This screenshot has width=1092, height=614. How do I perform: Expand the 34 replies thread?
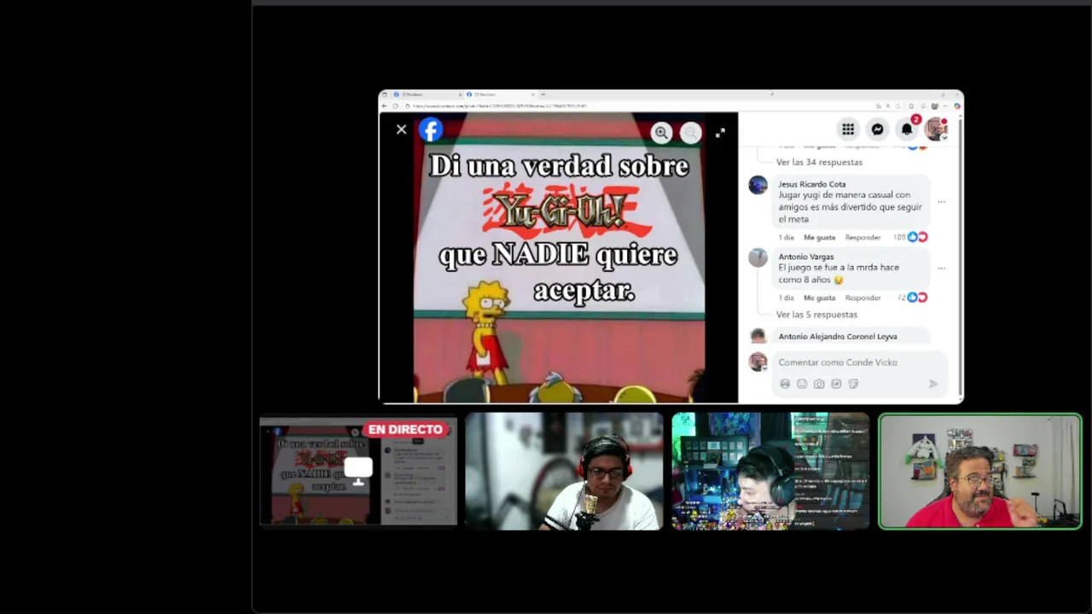coord(819,162)
